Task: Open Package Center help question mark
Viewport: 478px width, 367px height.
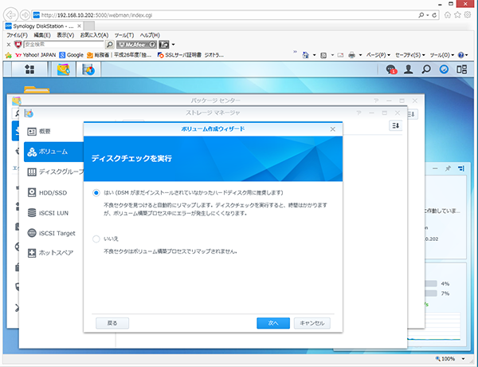Action: (x=376, y=101)
